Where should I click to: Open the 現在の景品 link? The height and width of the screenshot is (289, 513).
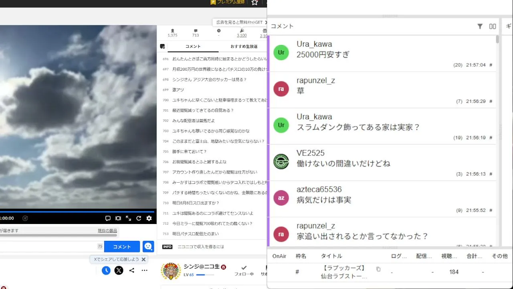click(x=107, y=231)
